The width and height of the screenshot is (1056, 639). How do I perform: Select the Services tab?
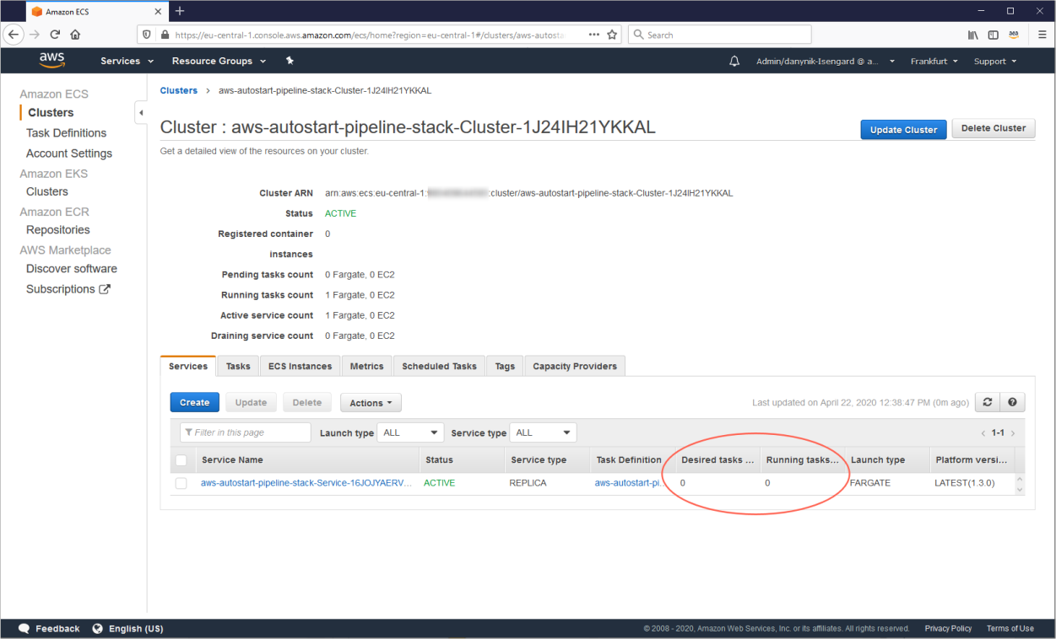pyautogui.click(x=188, y=366)
